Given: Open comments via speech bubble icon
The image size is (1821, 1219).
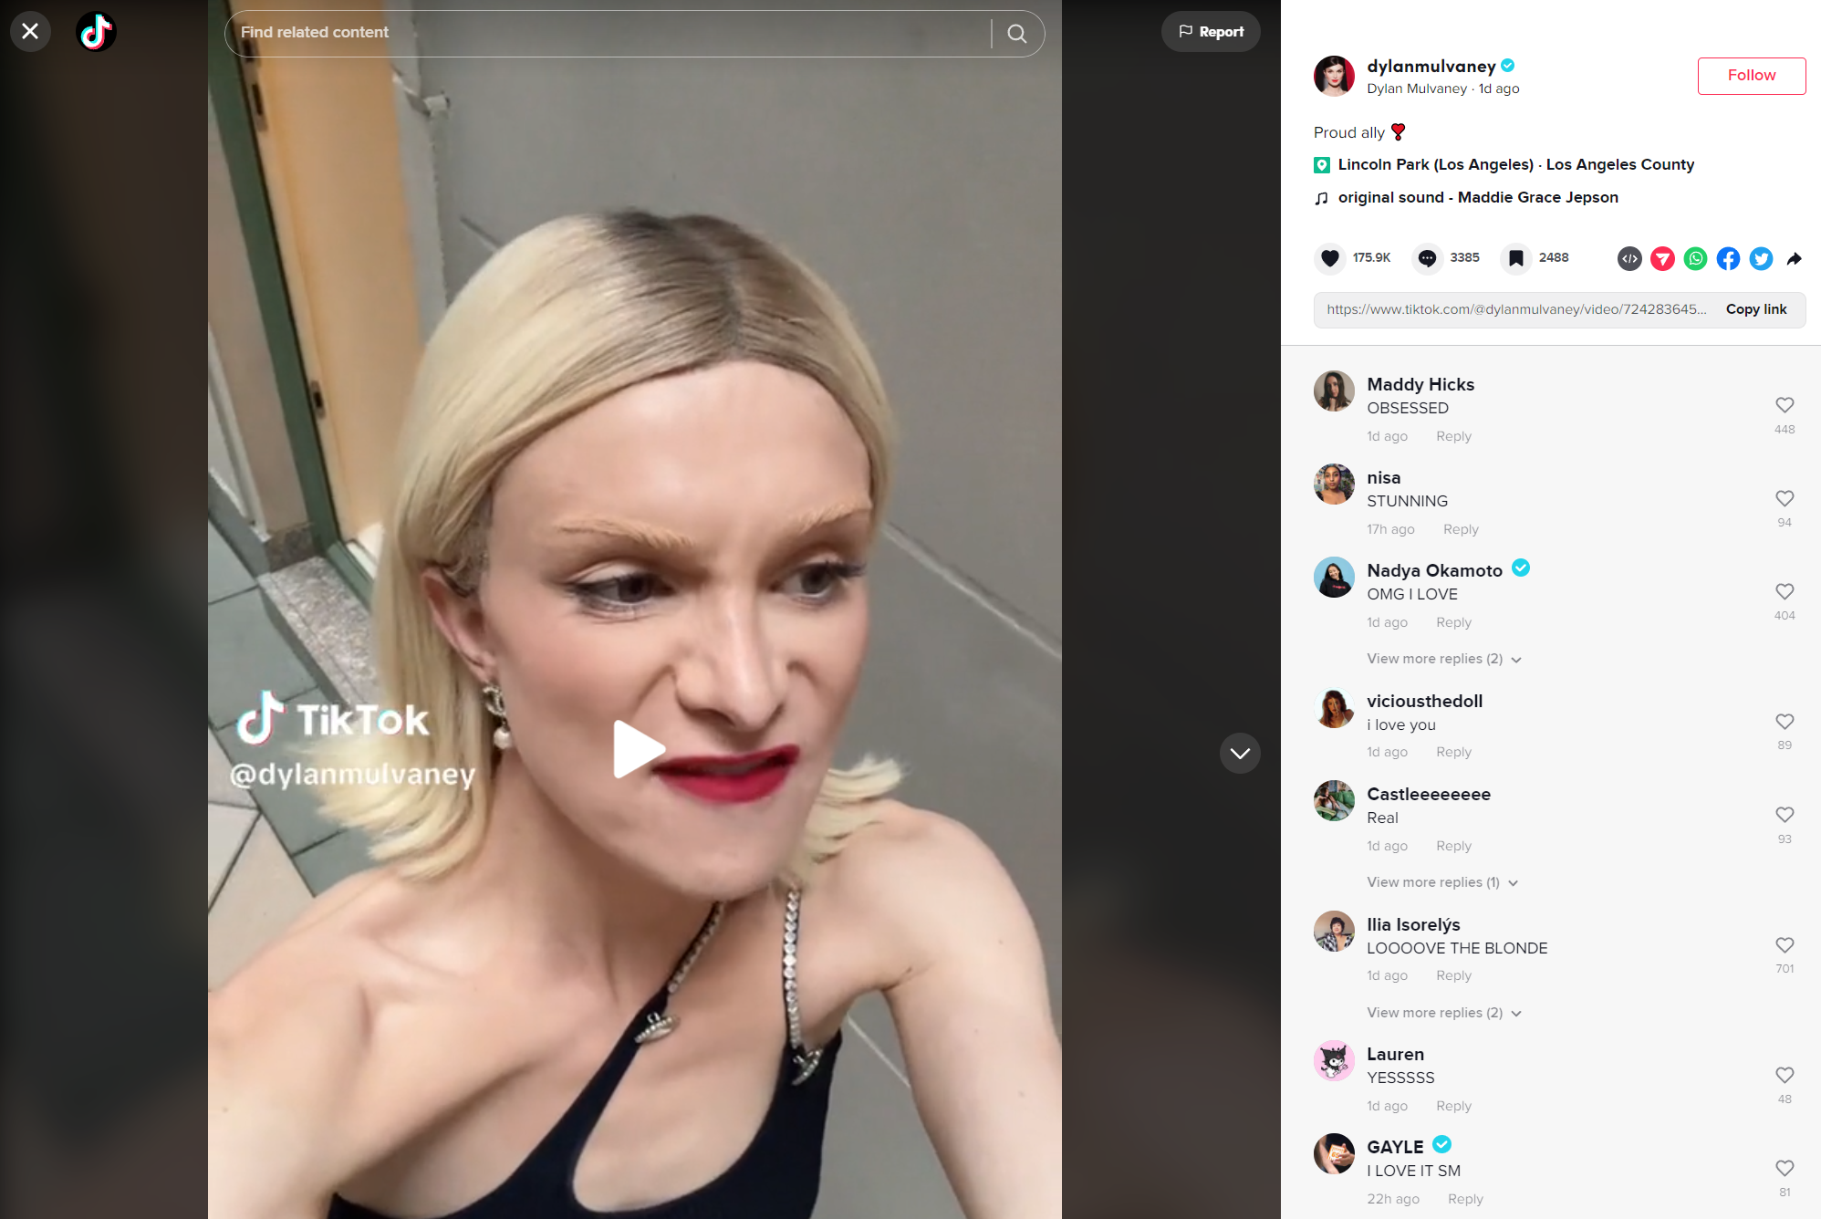Looking at the screenshot, I should coord(1428,258).
